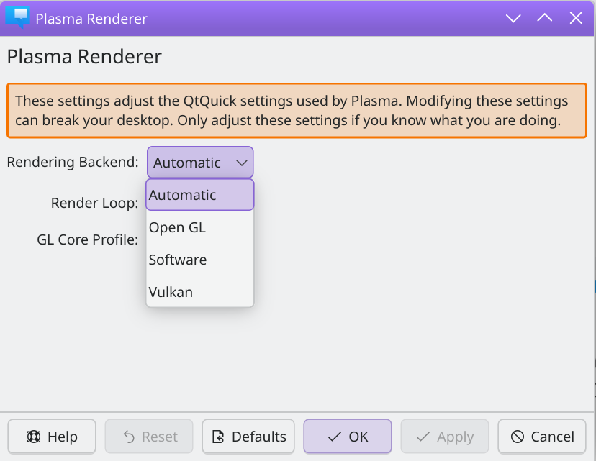The height and width of the screenshot is (461, 596).
Task: Click the lifebuoy icon on Help button
Action: point(34,437)
